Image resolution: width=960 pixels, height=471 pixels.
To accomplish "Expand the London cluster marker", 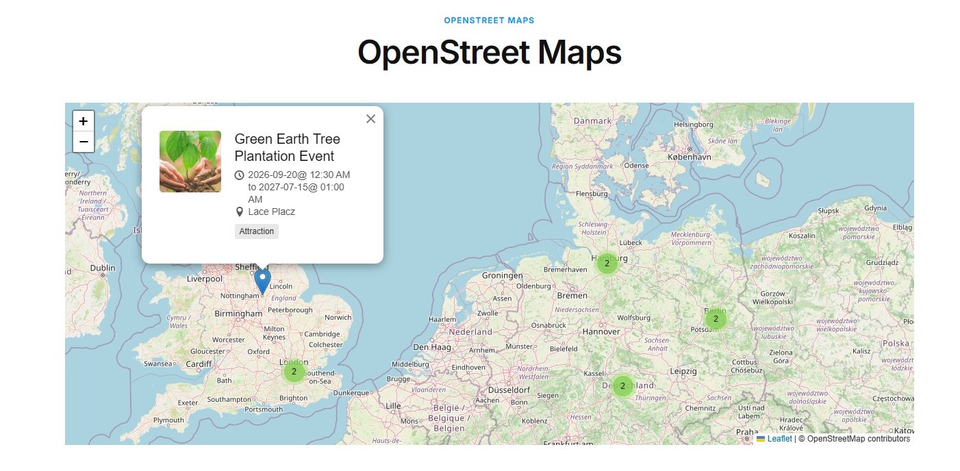I will click(294, 372).
